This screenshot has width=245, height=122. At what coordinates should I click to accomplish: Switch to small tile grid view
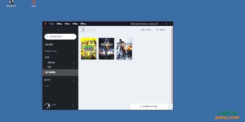tap(83, 30)
